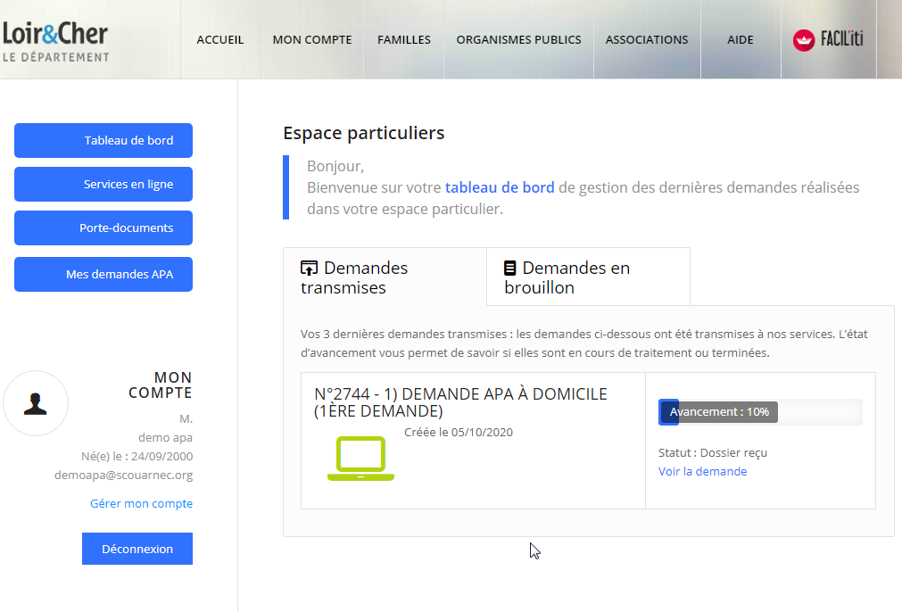Click the document icon on Demandes en brouillon tab
The width and height of the screenshot is (902, 612).
pos(509,268)
